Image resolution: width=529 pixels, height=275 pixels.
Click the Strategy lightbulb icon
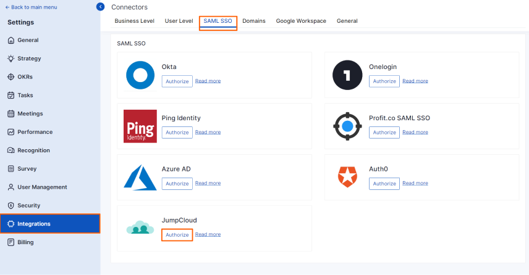(11, 59)
